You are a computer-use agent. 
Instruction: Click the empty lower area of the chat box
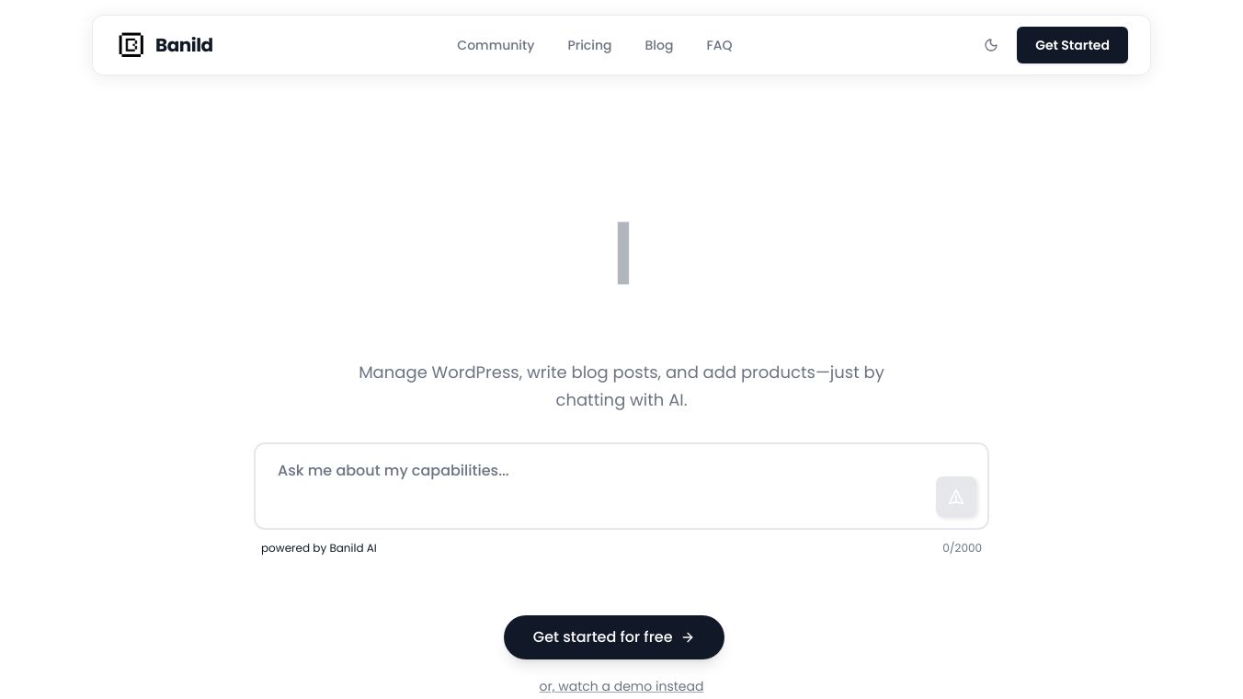588,509
